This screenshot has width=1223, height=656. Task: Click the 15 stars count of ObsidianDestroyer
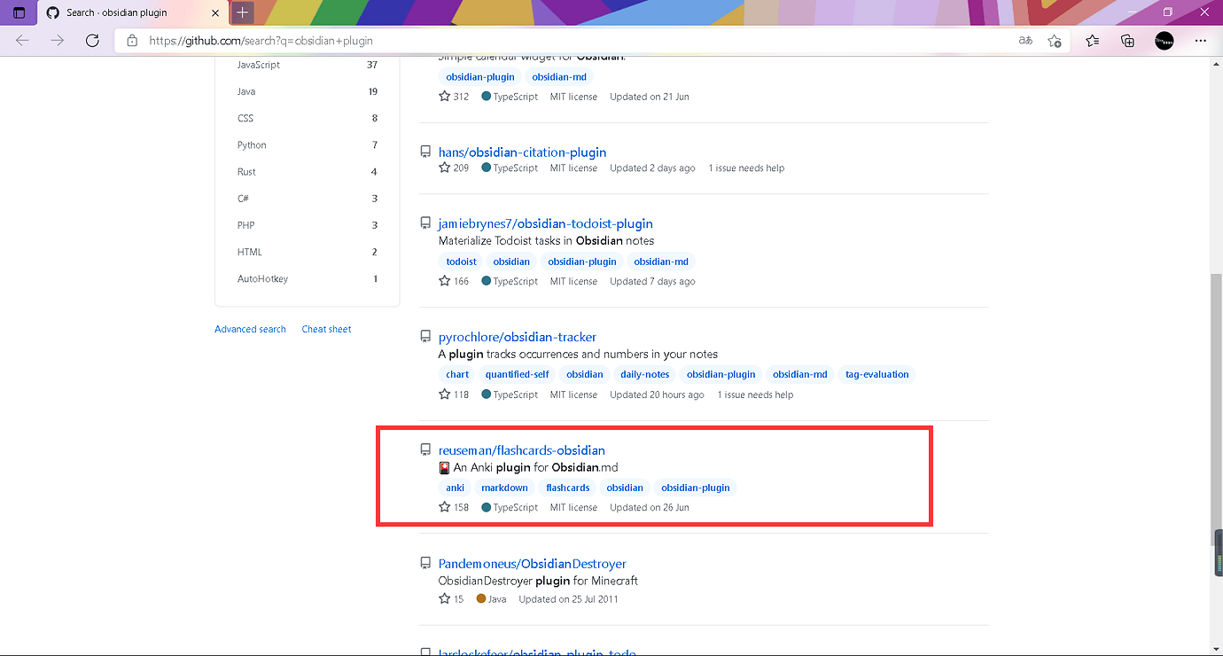451,599
